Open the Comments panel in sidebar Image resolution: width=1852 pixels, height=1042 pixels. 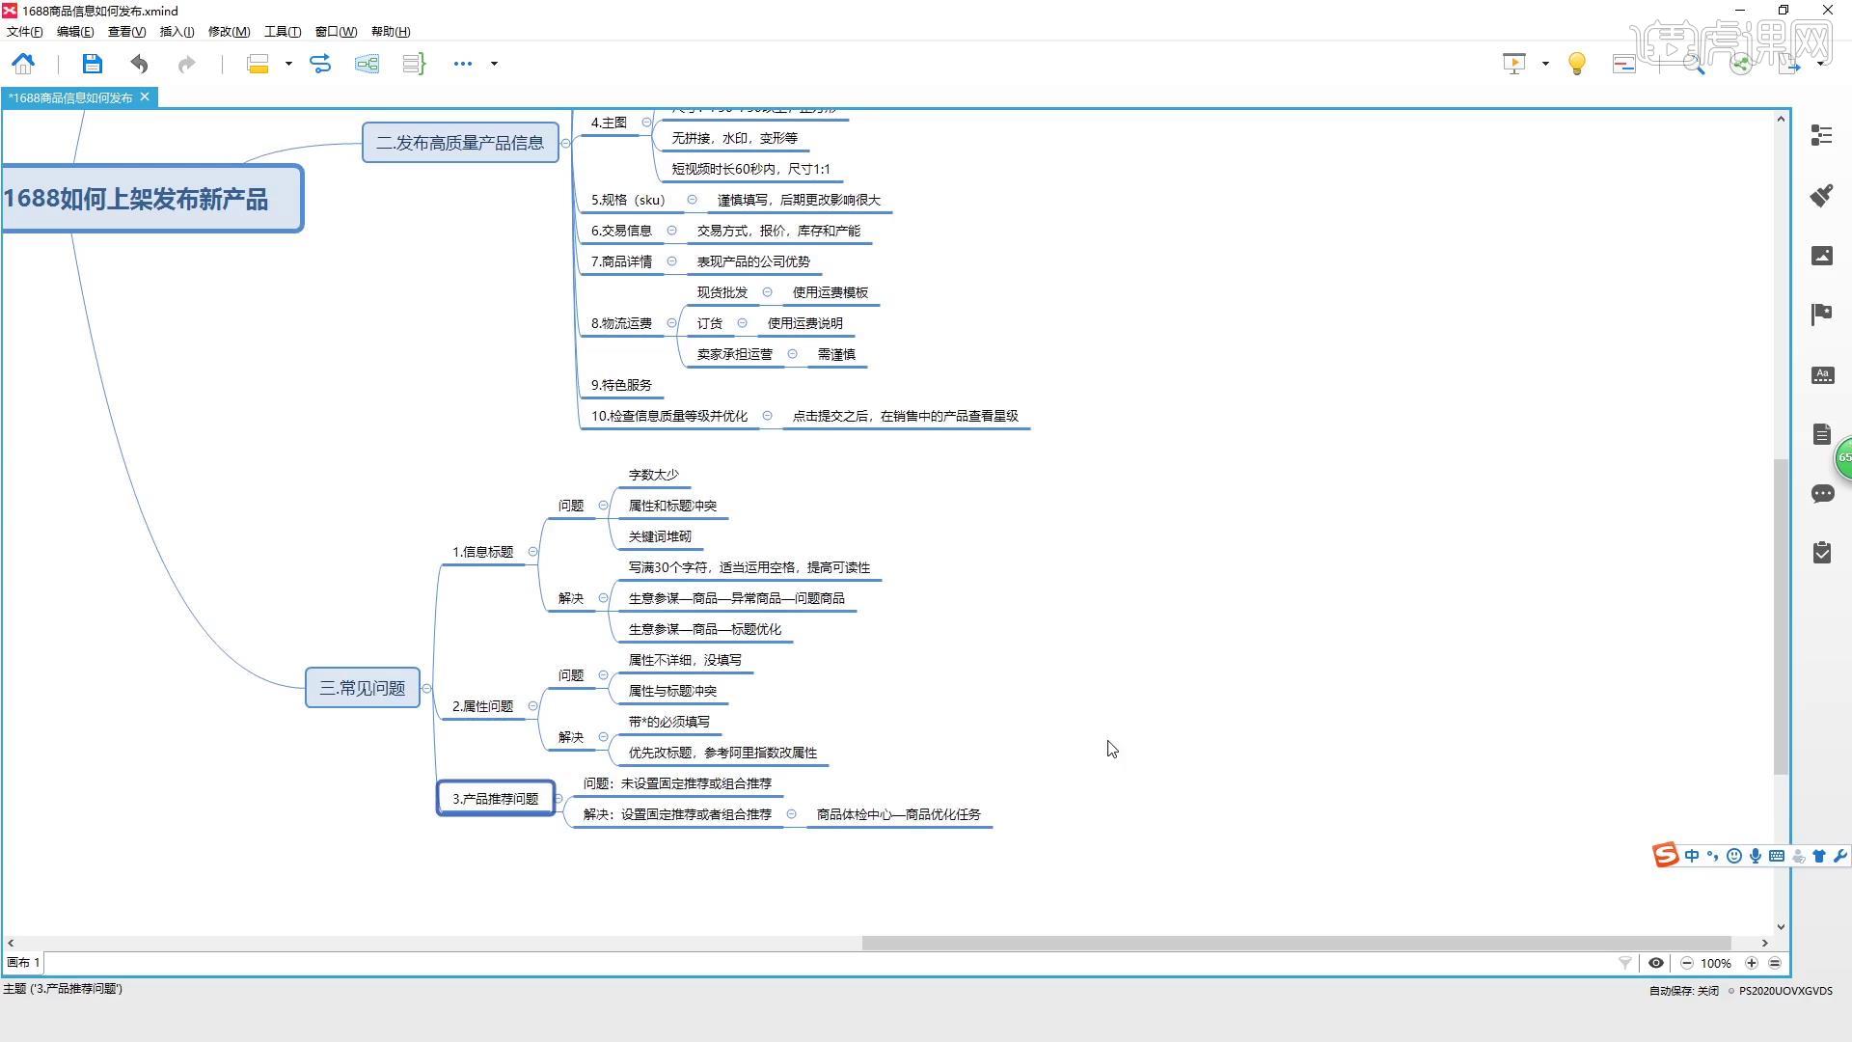(x=1822, y=494)
